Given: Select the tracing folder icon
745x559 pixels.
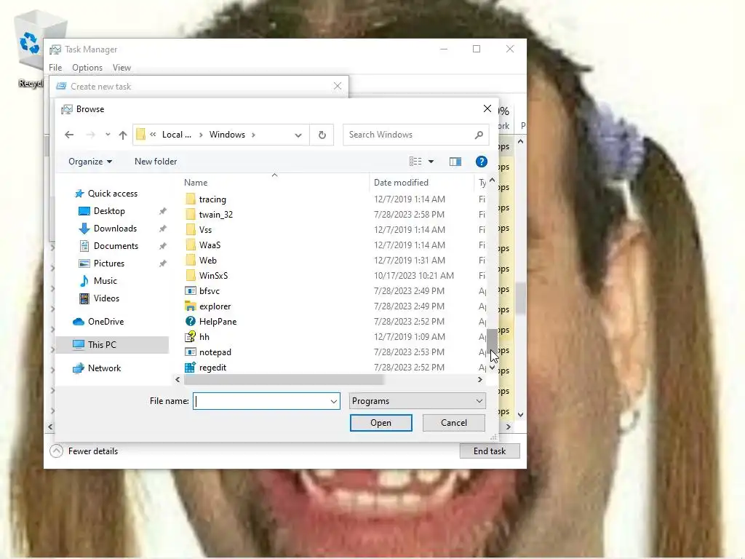Looking at the screenshot, I should pyautogui.click(x=191, y=199).
